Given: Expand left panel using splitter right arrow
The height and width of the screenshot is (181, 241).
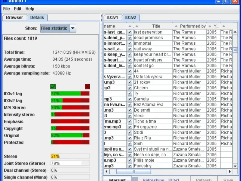Looking at the screenshot, I should pos(102,20).
